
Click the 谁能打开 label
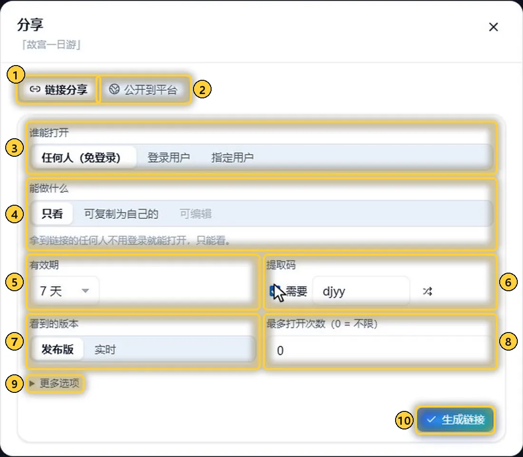[49, 133]
